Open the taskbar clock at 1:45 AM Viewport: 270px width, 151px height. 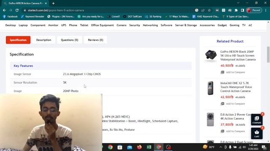253,147
